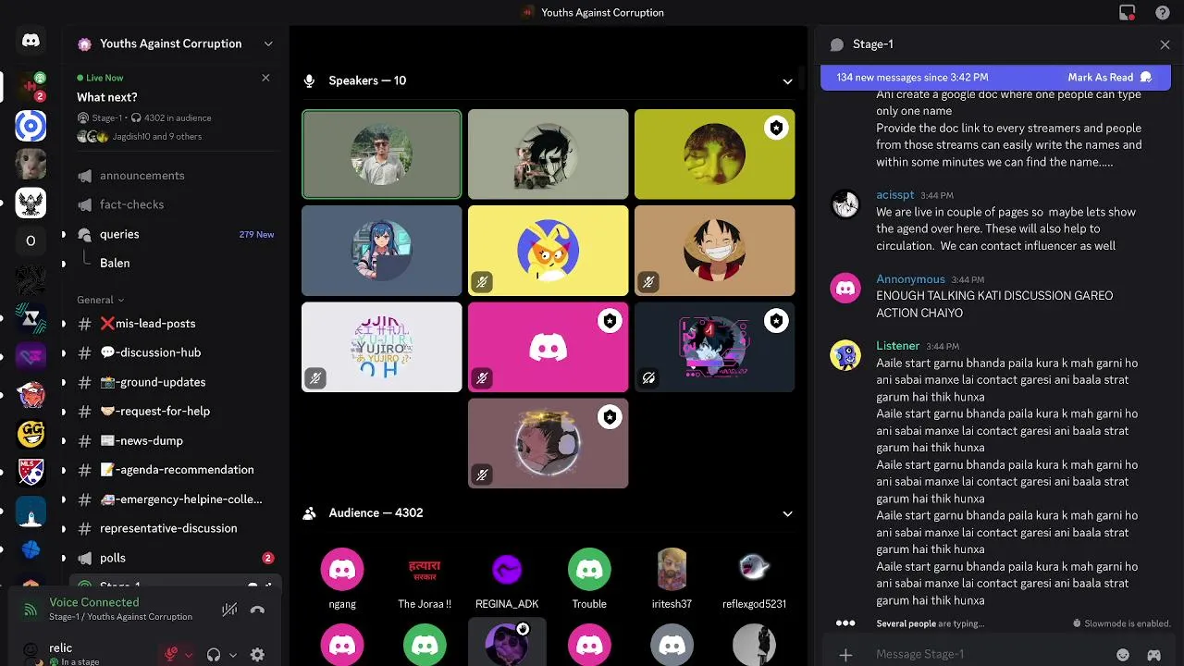The image size is (1184, 666).
Task: Disconnect from voice with hang-up icon
Action: click(258, 610)
